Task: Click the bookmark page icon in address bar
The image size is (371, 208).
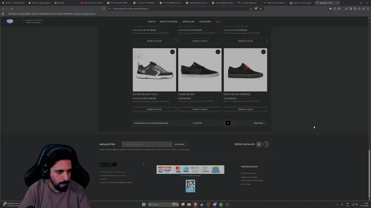Action: tap(104, 9)
